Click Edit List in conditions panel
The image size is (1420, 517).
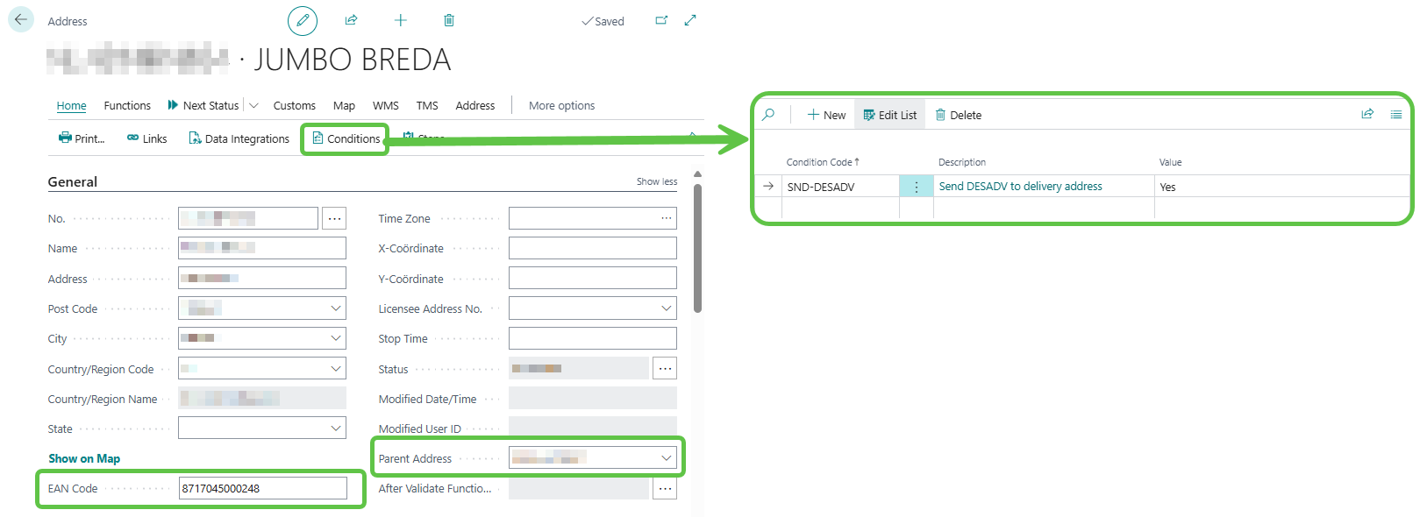(889, 115)
